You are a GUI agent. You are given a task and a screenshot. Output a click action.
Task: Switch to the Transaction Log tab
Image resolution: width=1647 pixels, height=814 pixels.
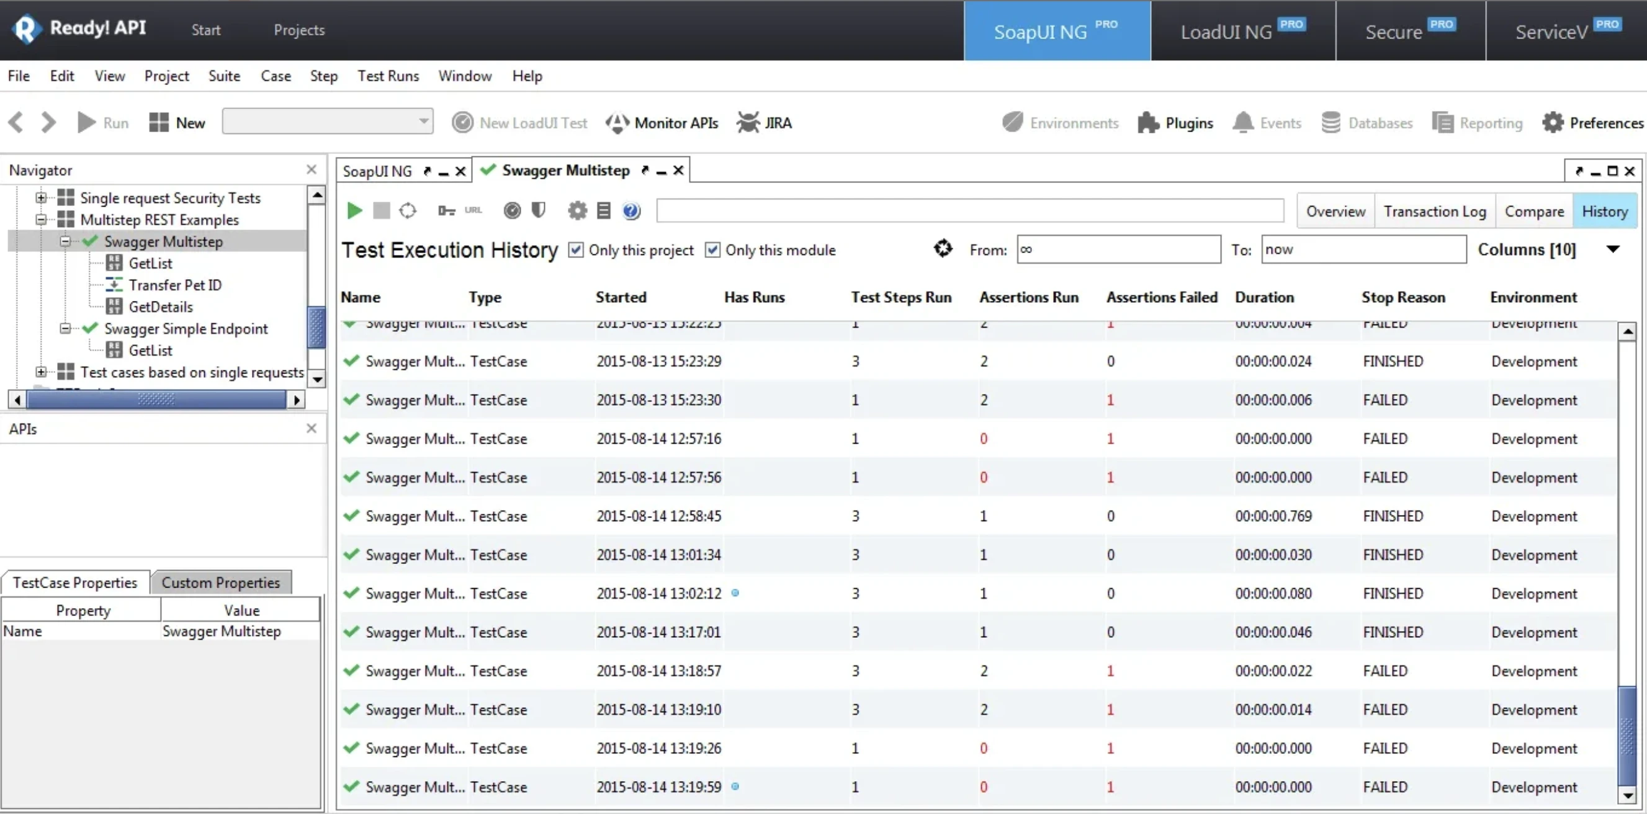coord(1435,210)
